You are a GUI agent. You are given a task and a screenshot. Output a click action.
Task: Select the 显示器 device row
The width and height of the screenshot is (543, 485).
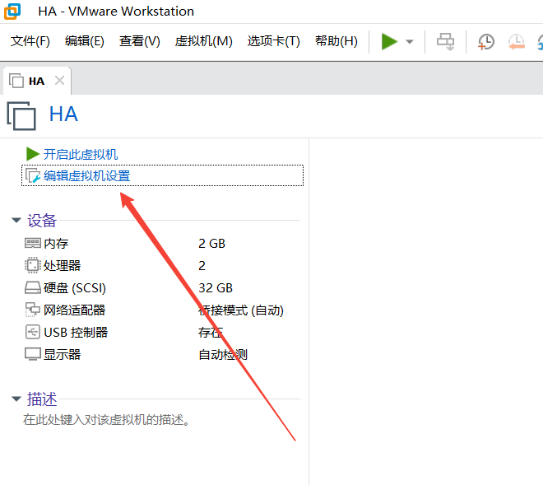tap(162, 354)
